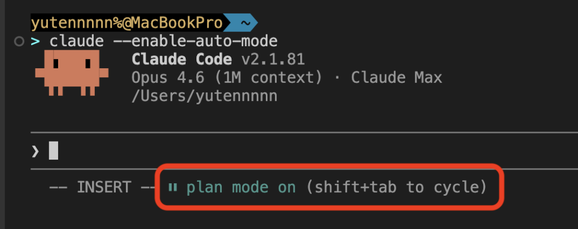This screenshot has height=229, width=578.
Task: Click the Claude Code pixel mascot icon
Action: (x=67, y=72)
